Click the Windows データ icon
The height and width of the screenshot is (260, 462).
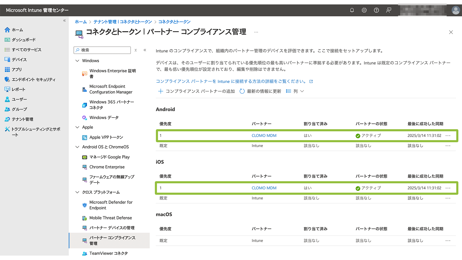click(84, 118)
